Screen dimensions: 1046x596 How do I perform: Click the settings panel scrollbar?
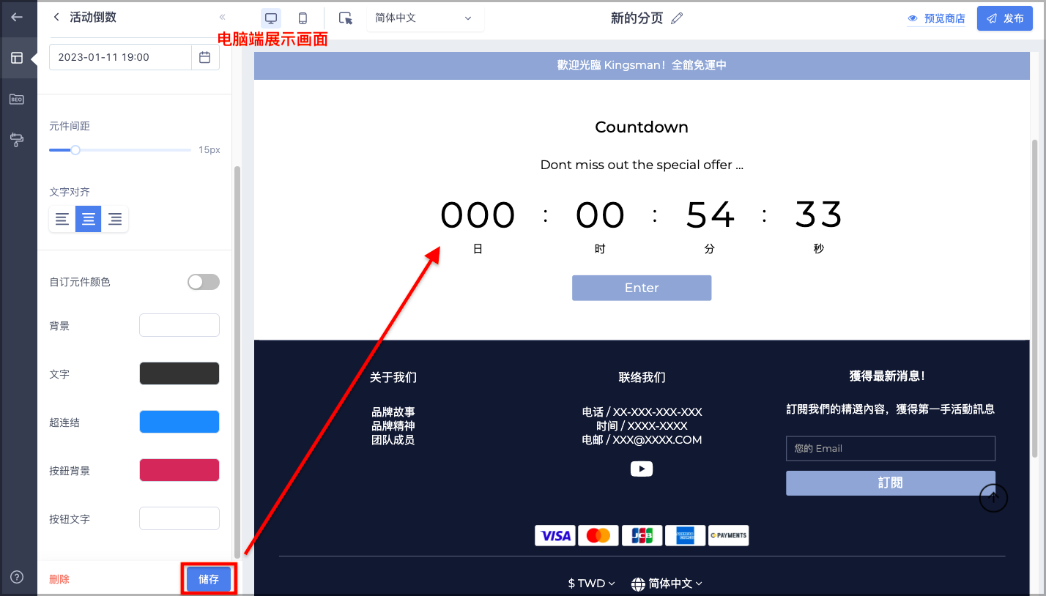(237, 361)
